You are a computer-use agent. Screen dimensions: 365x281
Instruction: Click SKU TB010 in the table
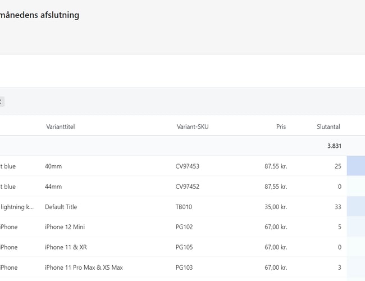click(x=184, y=207)
